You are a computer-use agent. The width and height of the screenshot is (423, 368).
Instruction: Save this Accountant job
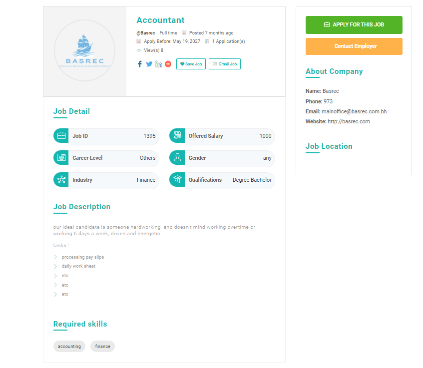point(191,64)
